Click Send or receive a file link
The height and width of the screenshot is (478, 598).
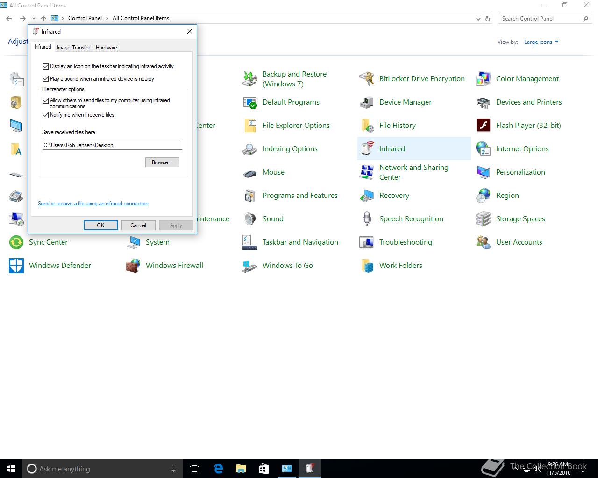[93, 204]
